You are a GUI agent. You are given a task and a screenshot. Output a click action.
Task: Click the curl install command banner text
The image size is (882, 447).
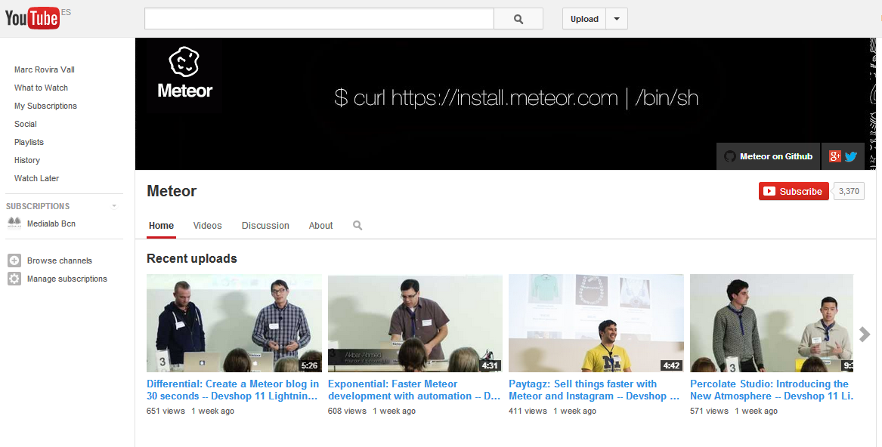[x=516, y=98]
